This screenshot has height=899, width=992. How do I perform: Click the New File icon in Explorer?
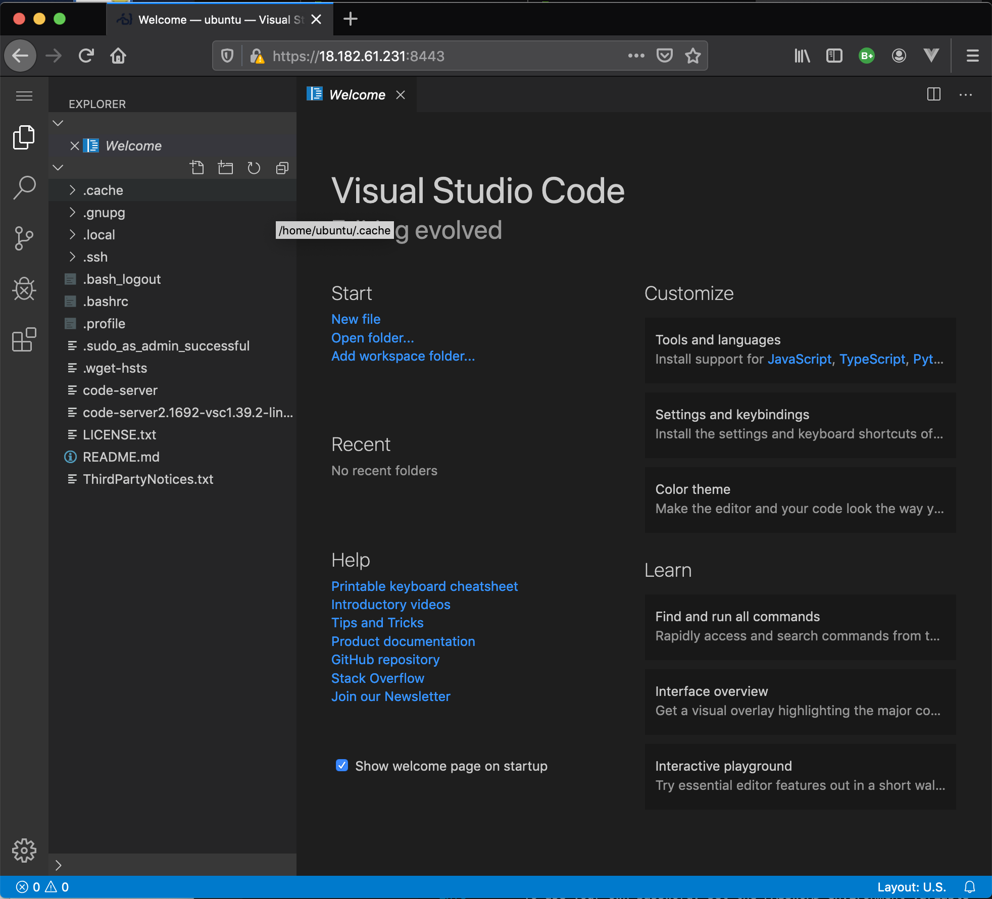pos(197,168)
